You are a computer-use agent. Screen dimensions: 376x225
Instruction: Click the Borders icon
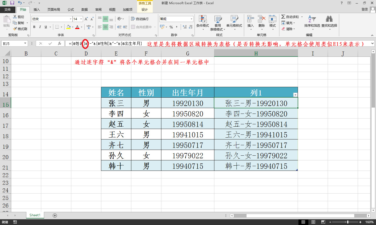point(57,27)
